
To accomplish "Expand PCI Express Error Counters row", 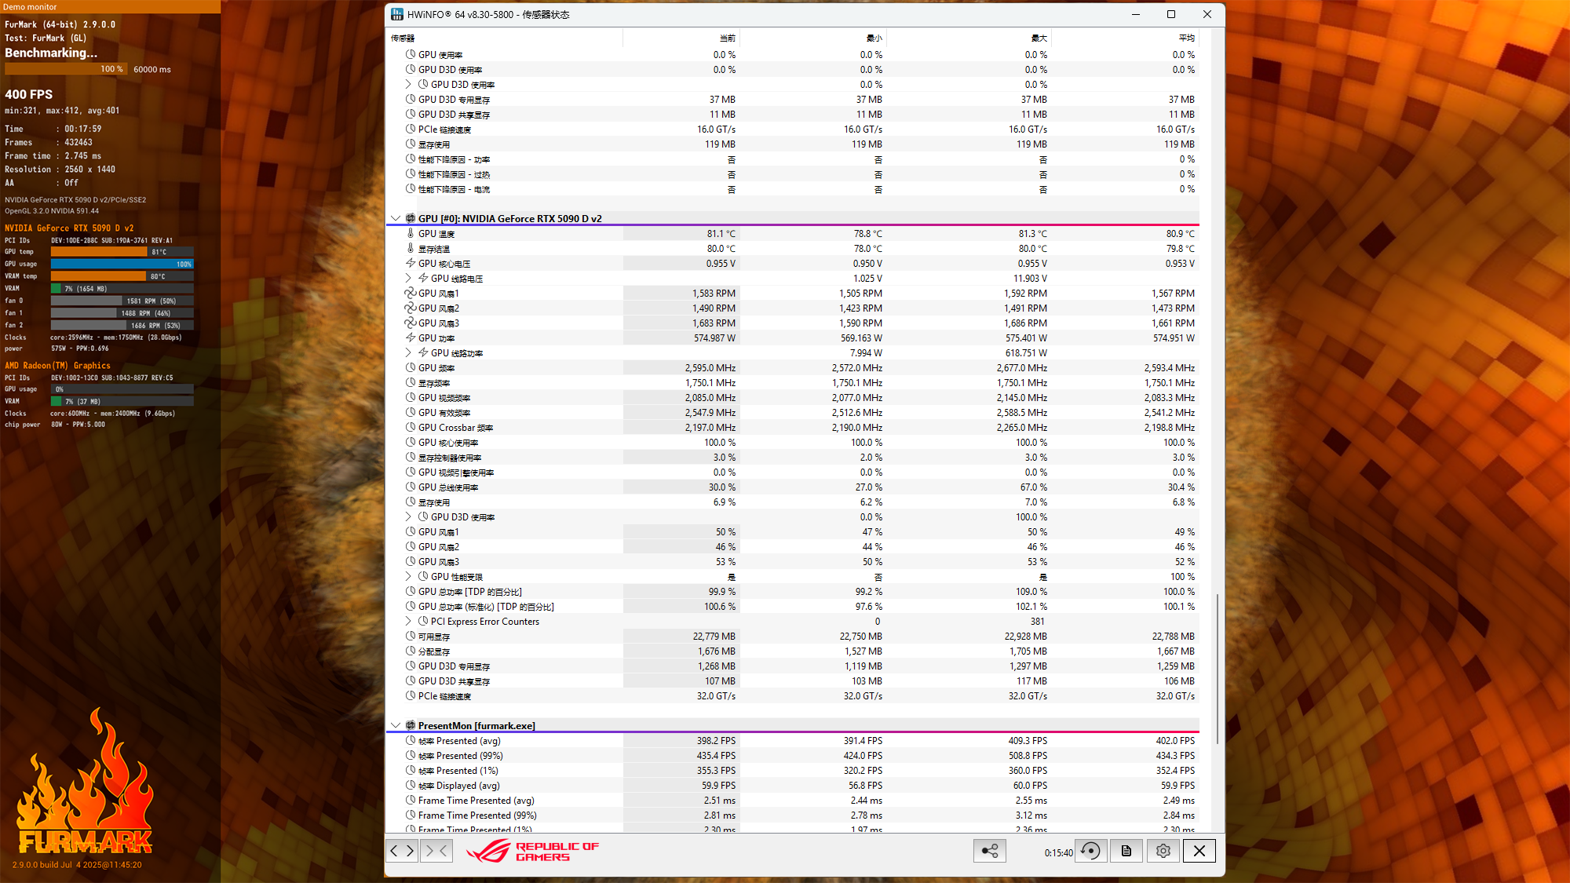I will tap(408, 622).
